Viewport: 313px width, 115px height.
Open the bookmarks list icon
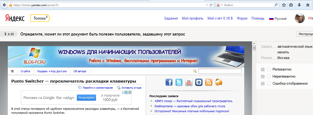coord(291,5)
